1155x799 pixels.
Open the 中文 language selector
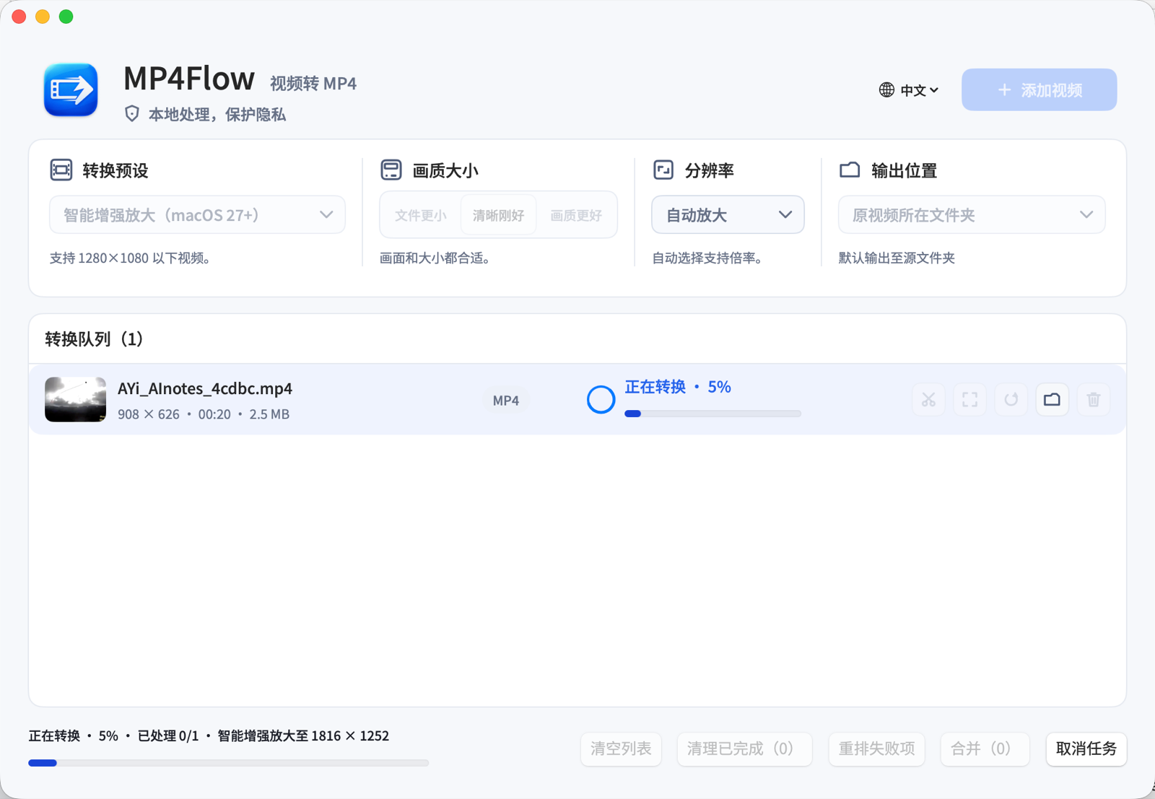909,90
